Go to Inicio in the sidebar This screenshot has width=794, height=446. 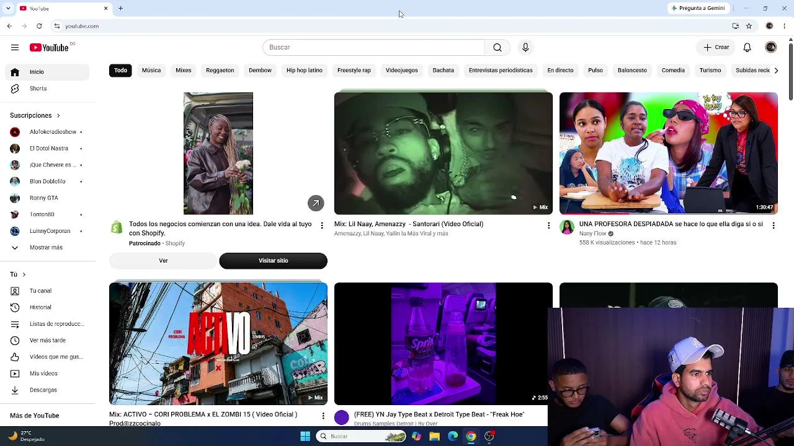(x=47, y=72)
